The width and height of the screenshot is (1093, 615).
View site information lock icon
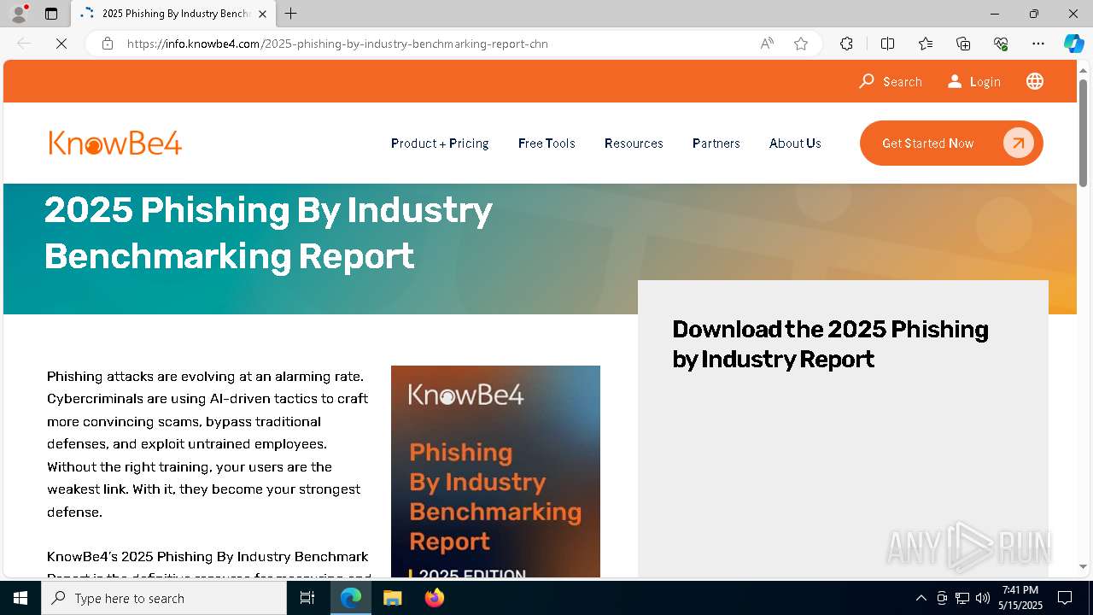108,44
